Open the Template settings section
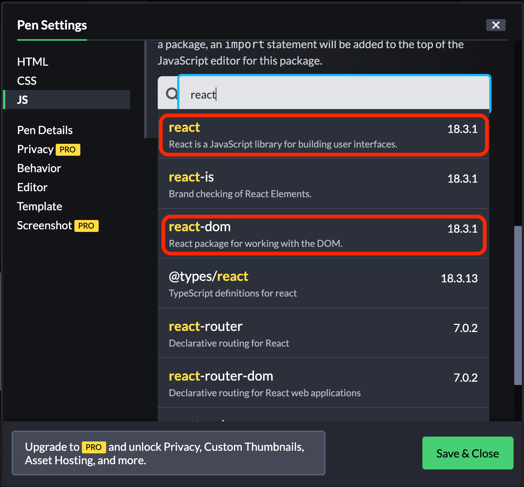The width and height of the screenshot is (524, 487). coord(40,207)
